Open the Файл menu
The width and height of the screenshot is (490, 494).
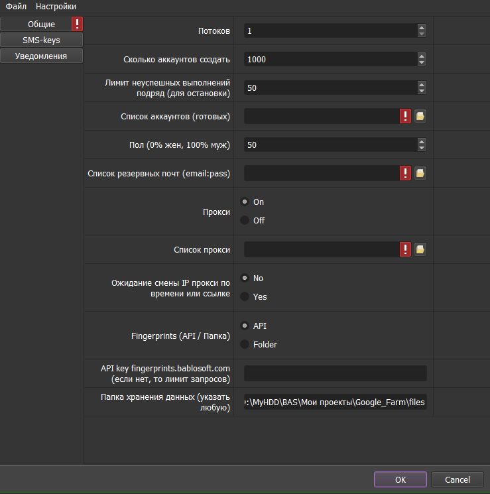pyautogui.click(x=16, y=7)
